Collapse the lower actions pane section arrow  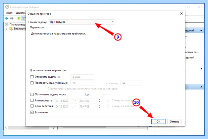(201, 87)
